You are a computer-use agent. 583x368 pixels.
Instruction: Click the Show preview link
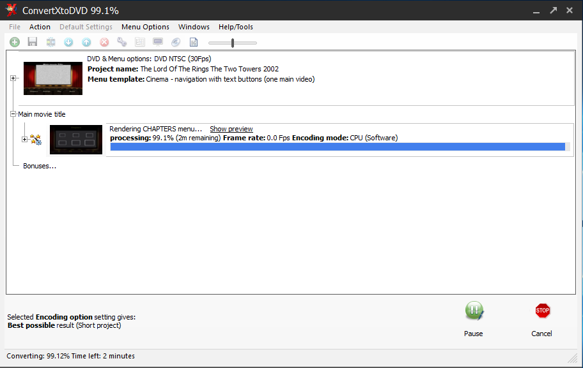[x=231, y=129]
